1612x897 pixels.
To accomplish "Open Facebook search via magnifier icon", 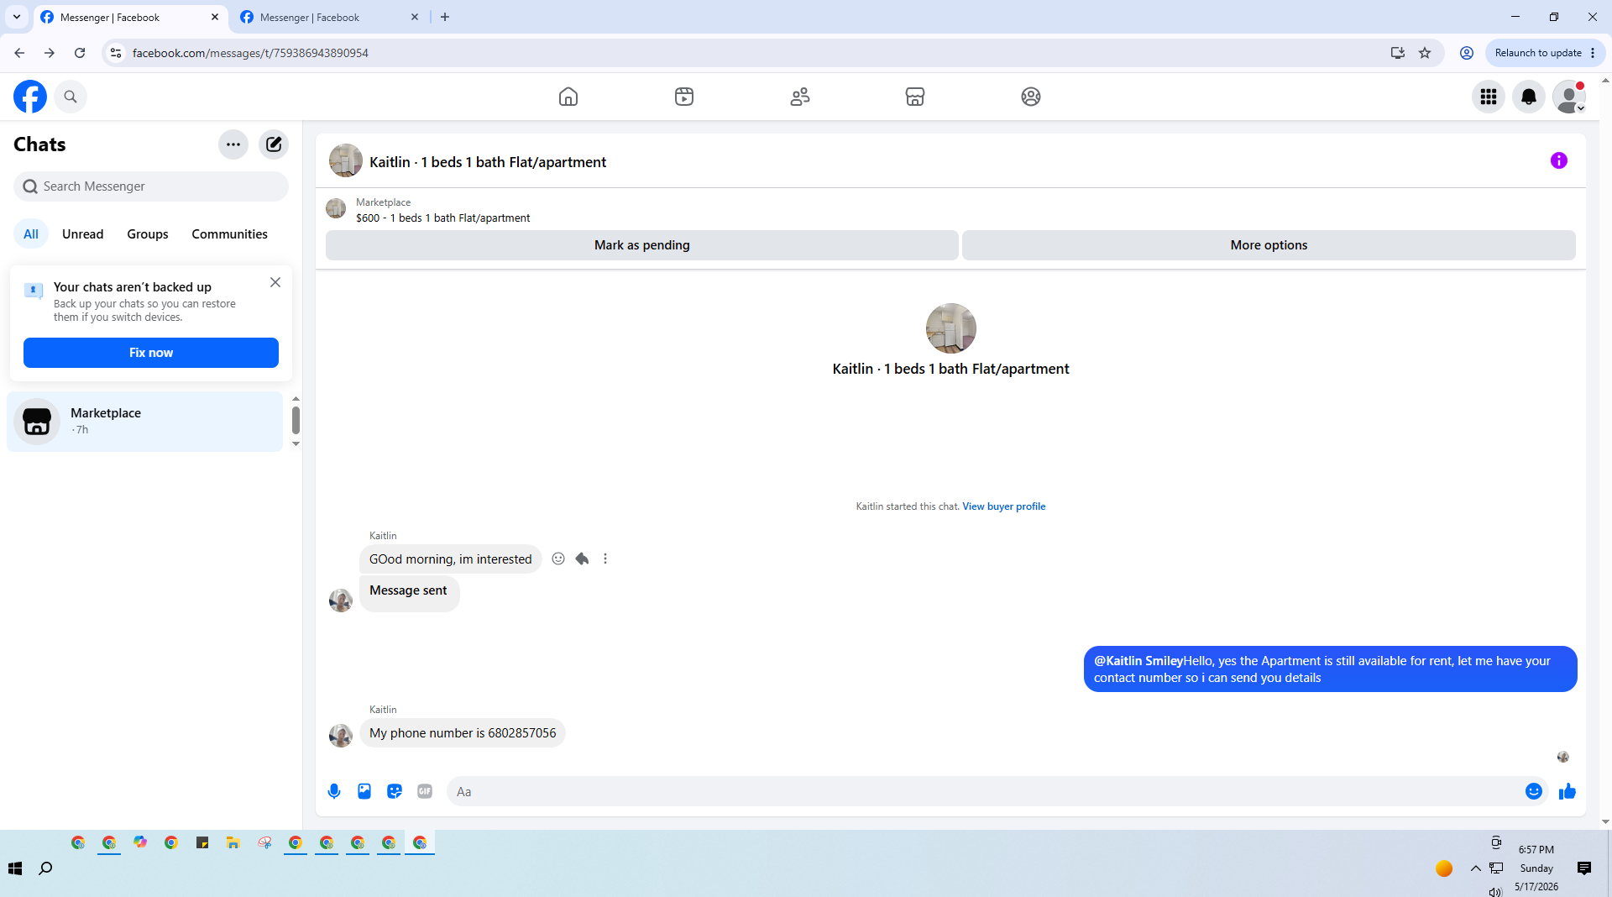I will coord(71,97).
